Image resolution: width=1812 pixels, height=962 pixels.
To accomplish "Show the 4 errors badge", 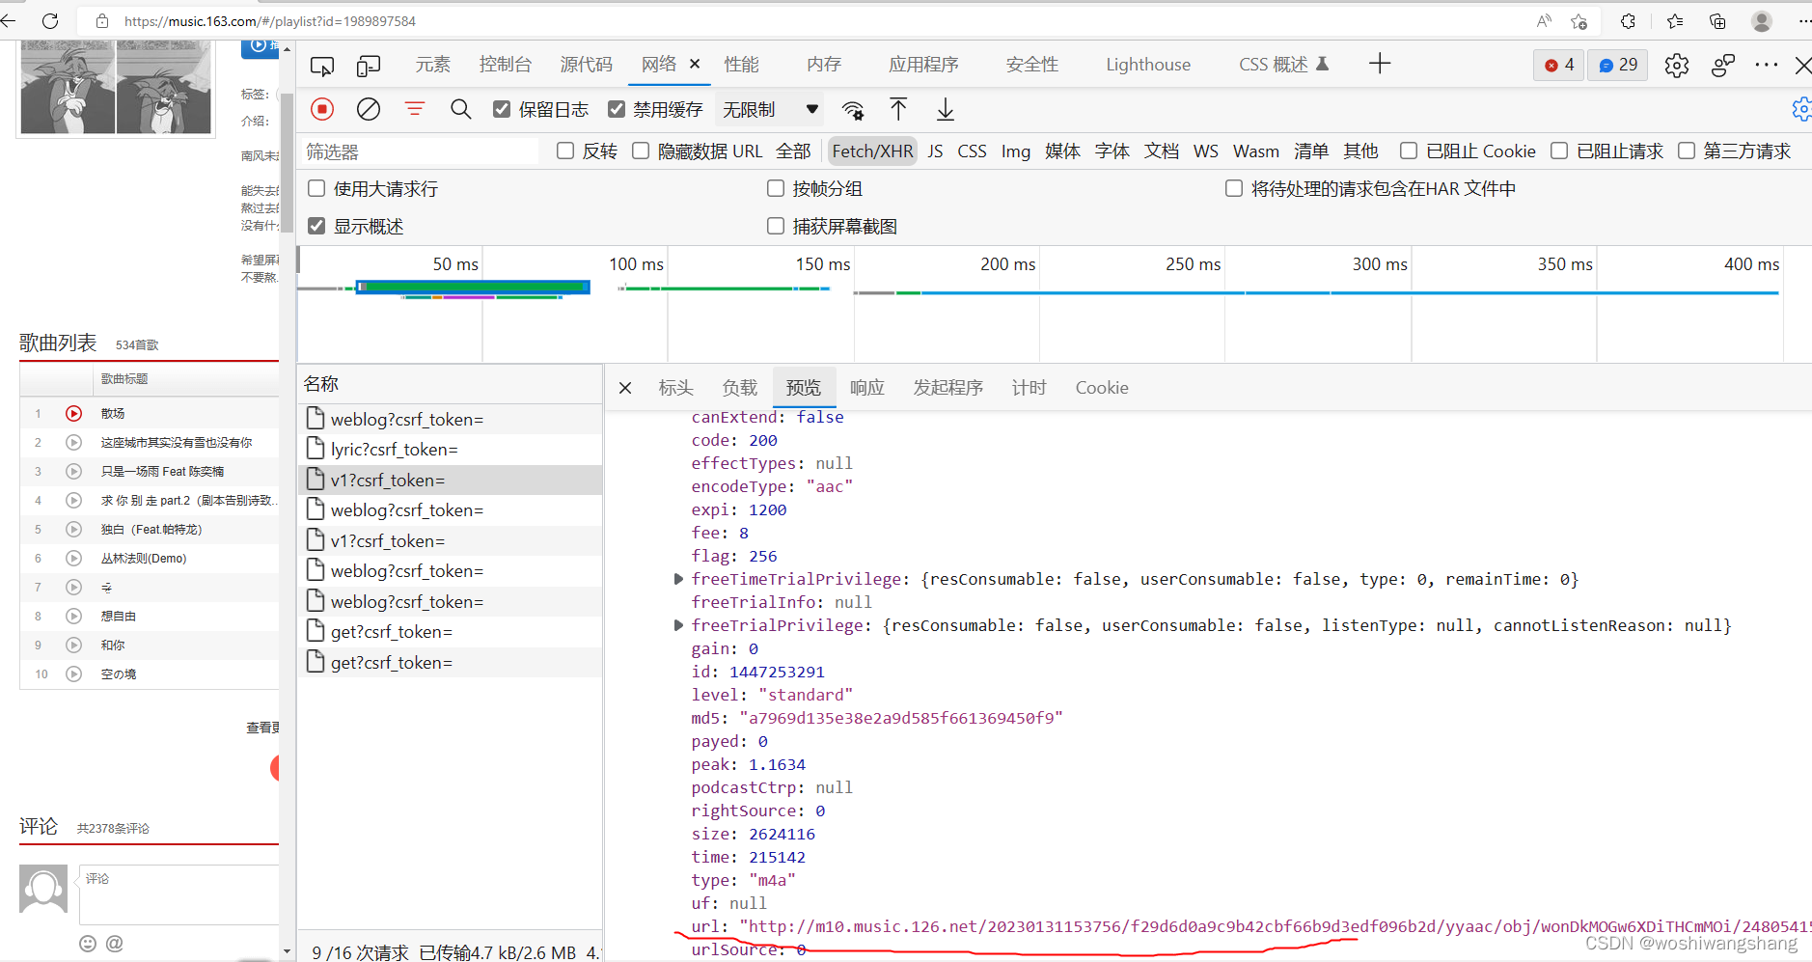I will [x=1558, y=65].
